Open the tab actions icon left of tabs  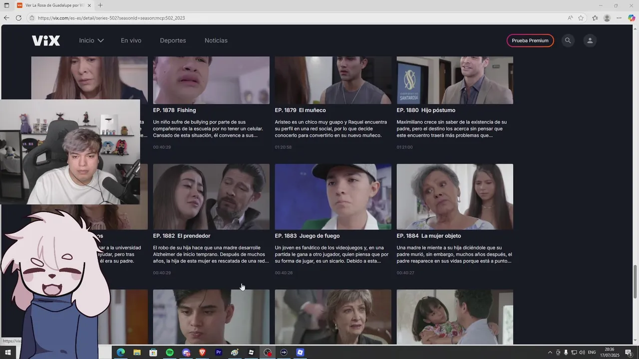point(6,5)
